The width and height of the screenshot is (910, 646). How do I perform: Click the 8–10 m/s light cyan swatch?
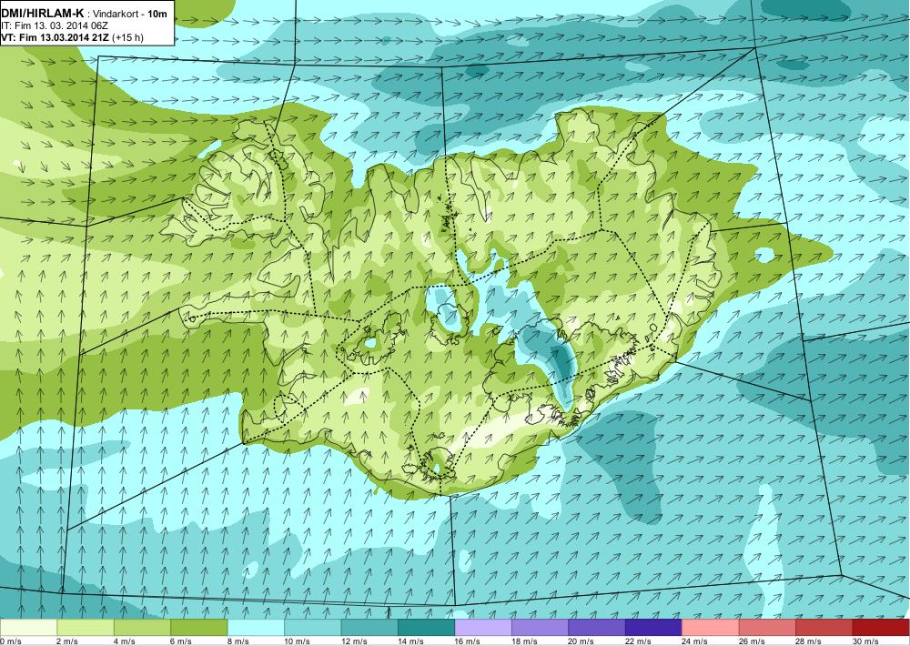tap(256, 628)
